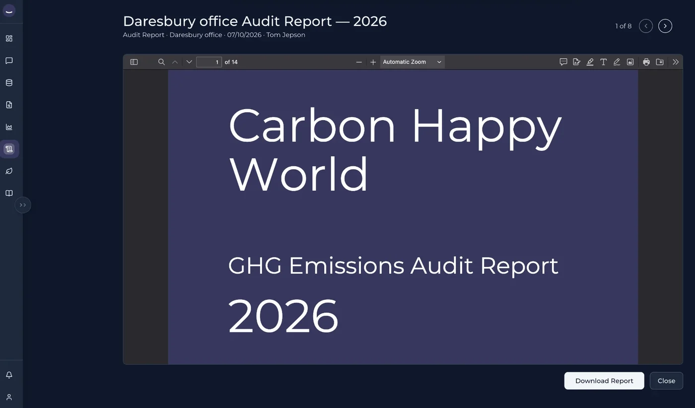Image resolution: width=695 pixels, height=408 pixels.
Task: Toggle the PDF viewer sidebar panel
Action: tap(134, 62)
